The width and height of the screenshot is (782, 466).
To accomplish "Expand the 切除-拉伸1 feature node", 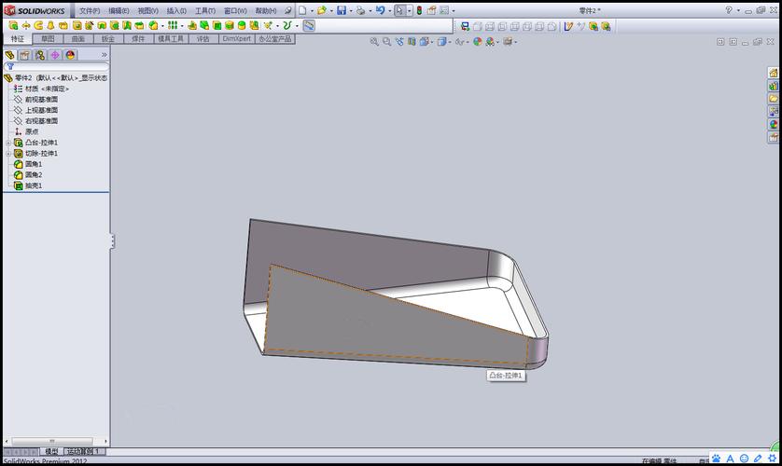I will 8,154.
